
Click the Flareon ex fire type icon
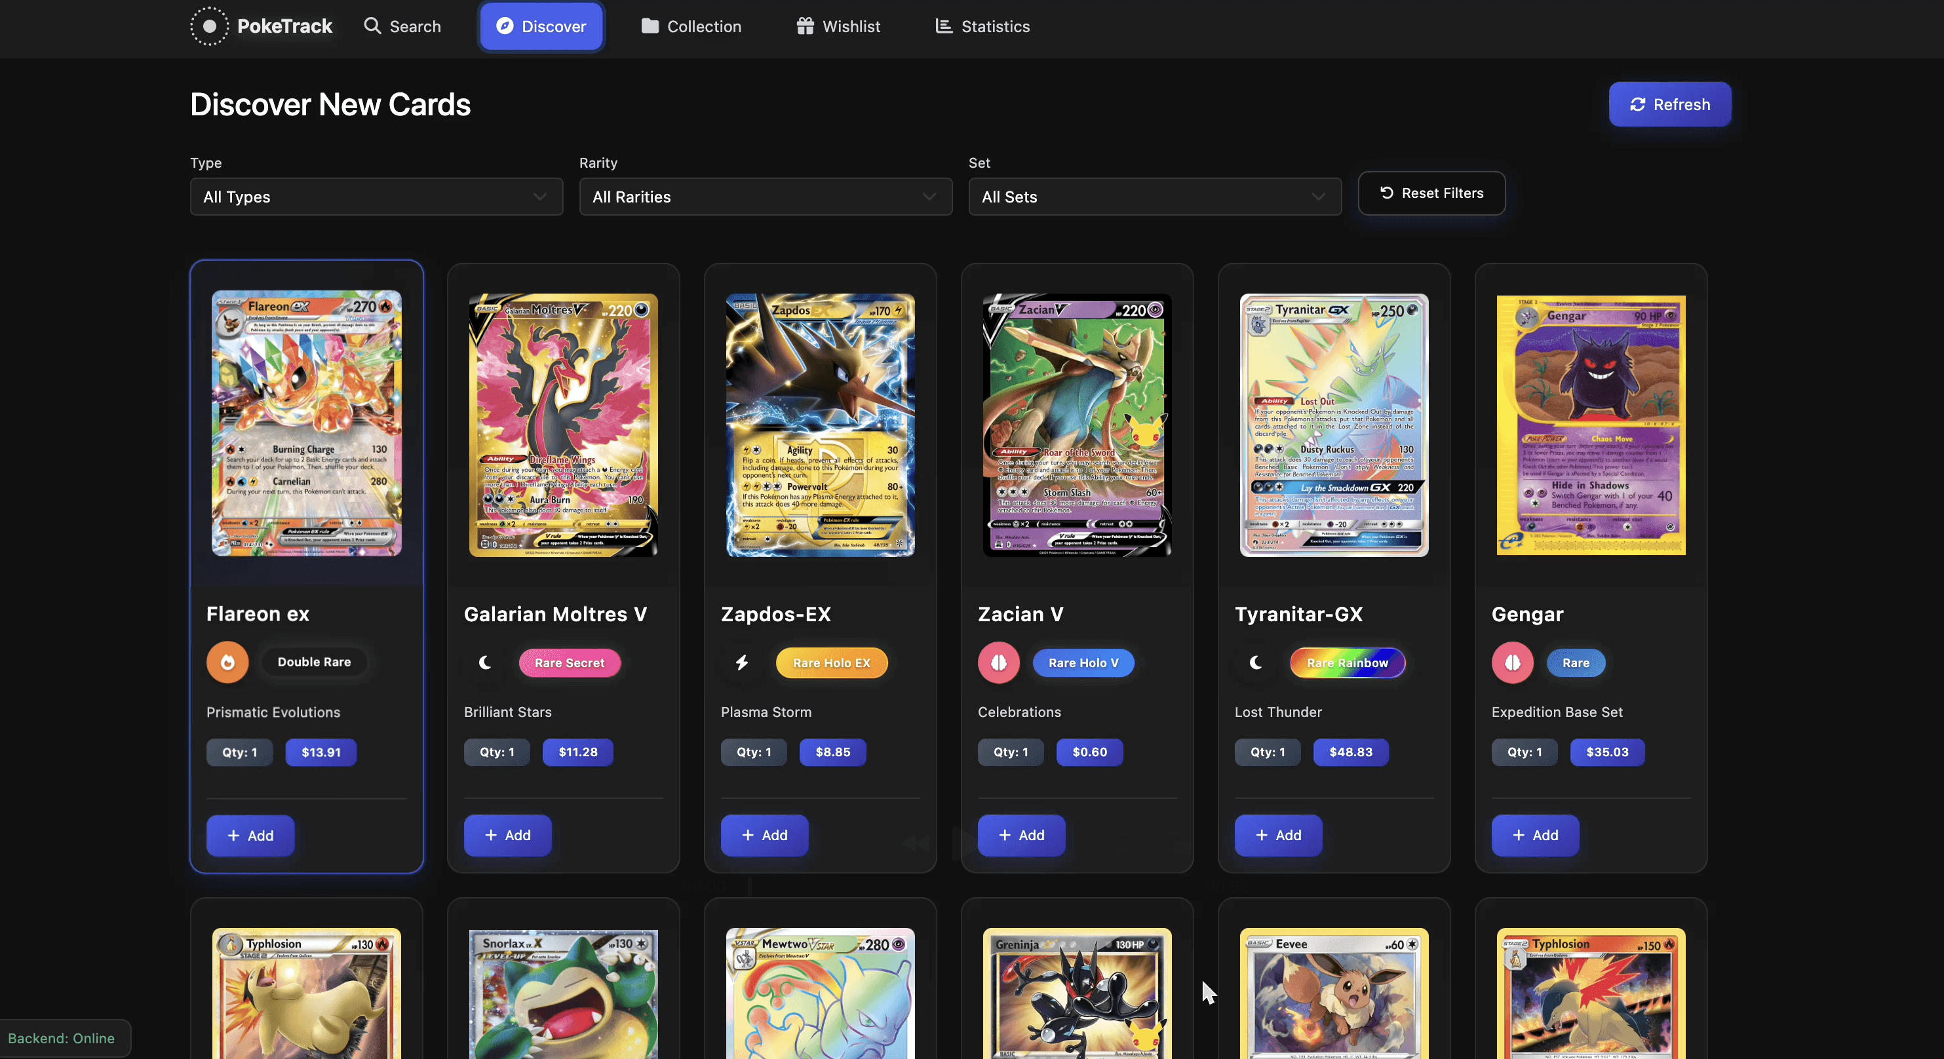coord(227,663)
